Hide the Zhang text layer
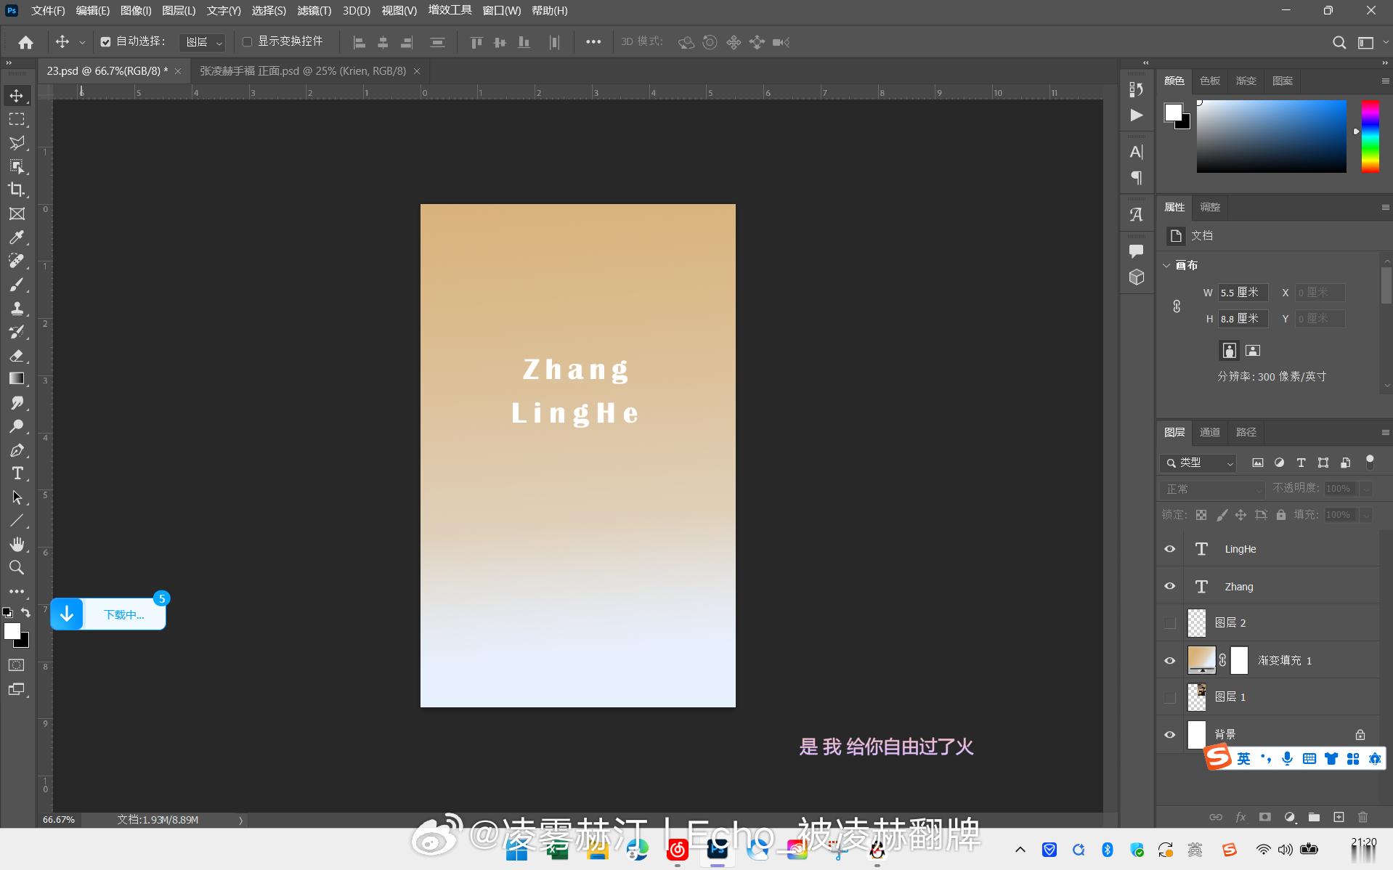 [x=1170, y=586]
